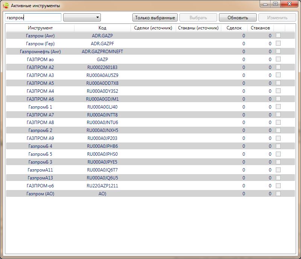
Task: Click code RU000A0JPHB6
Action: point(102,146)
